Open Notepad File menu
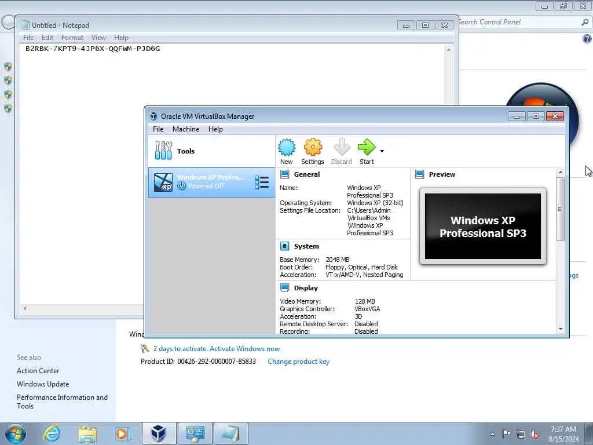This screenshot has height=445, width=593. click(28, 38)
